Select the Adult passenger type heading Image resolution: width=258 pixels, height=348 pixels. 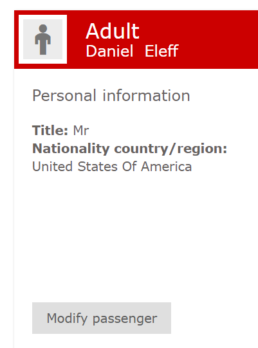pyautogui.click(x=113, y=32)
